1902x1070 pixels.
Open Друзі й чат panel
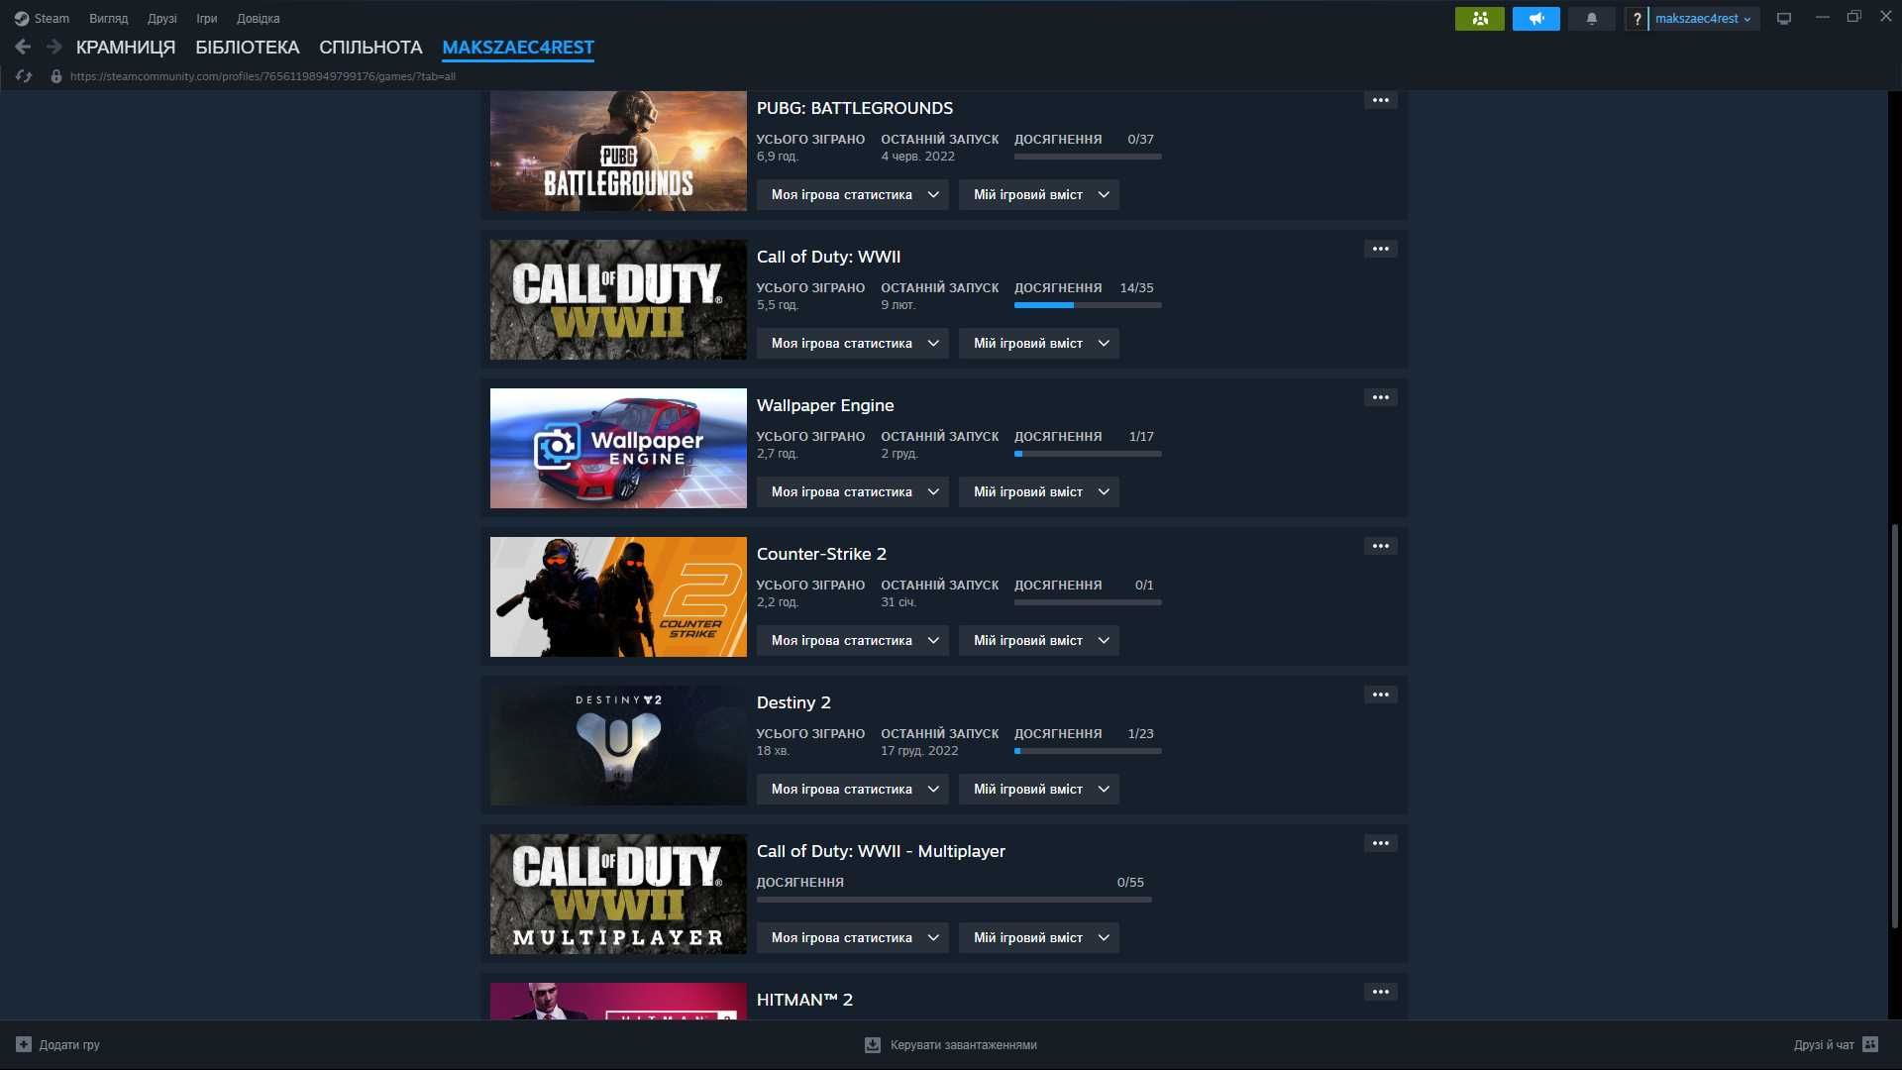click(x=1836, y=1044)
